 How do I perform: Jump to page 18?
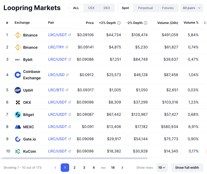point(113,168)
